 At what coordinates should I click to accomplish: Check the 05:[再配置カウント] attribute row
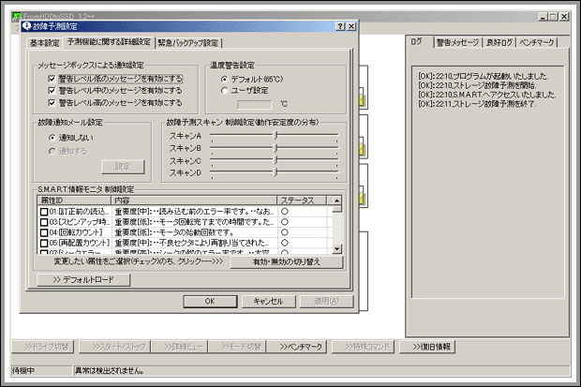click(x=44, y=243)
